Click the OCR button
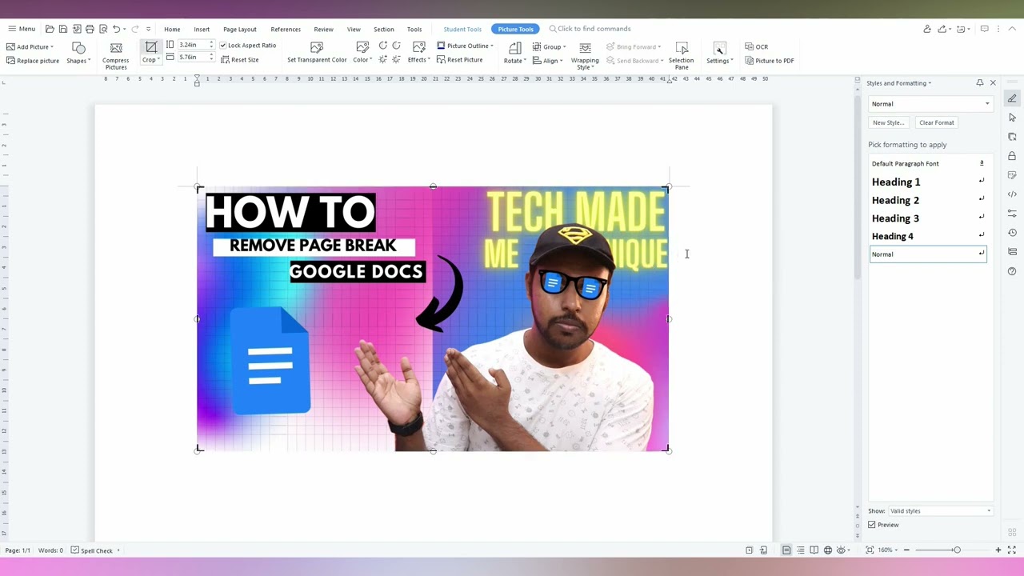The height and width of the screenshot is (576, 1024). pos(756,46)
